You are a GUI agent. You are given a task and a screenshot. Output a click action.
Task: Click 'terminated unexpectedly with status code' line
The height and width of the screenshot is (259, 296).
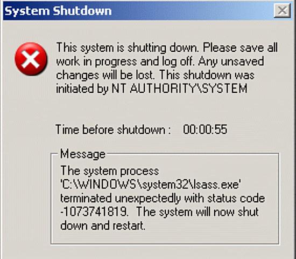click(163, 198)
